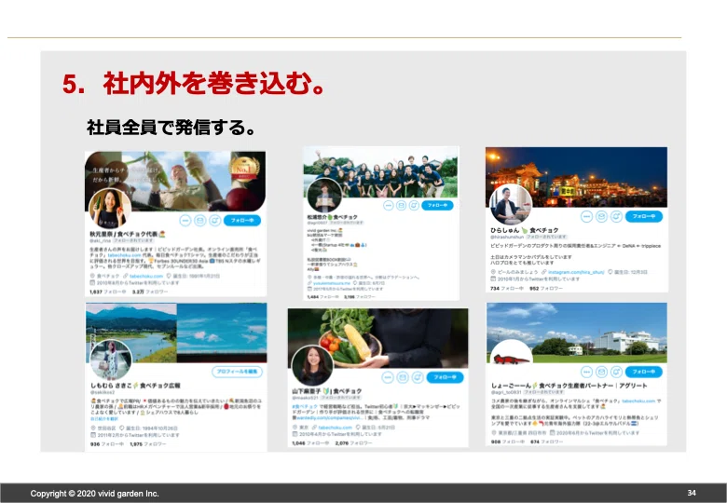This screenshot has width=727, height=503.
Task: Send a message to 秋元里奈 via envelope icon
Action: [x=200, y=221]
